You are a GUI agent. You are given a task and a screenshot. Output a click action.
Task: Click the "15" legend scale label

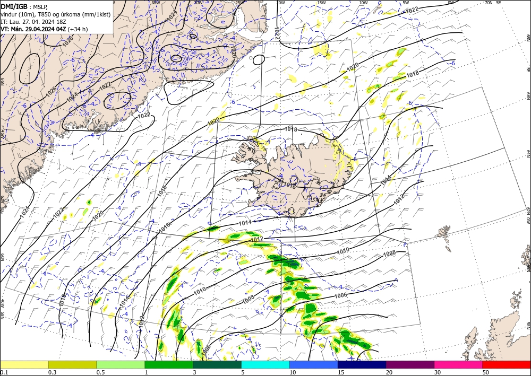(x=341, y=372)
